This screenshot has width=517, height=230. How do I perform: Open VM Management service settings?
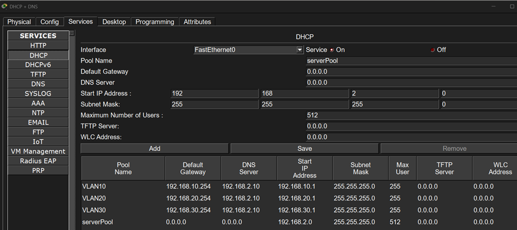[38, 151]
